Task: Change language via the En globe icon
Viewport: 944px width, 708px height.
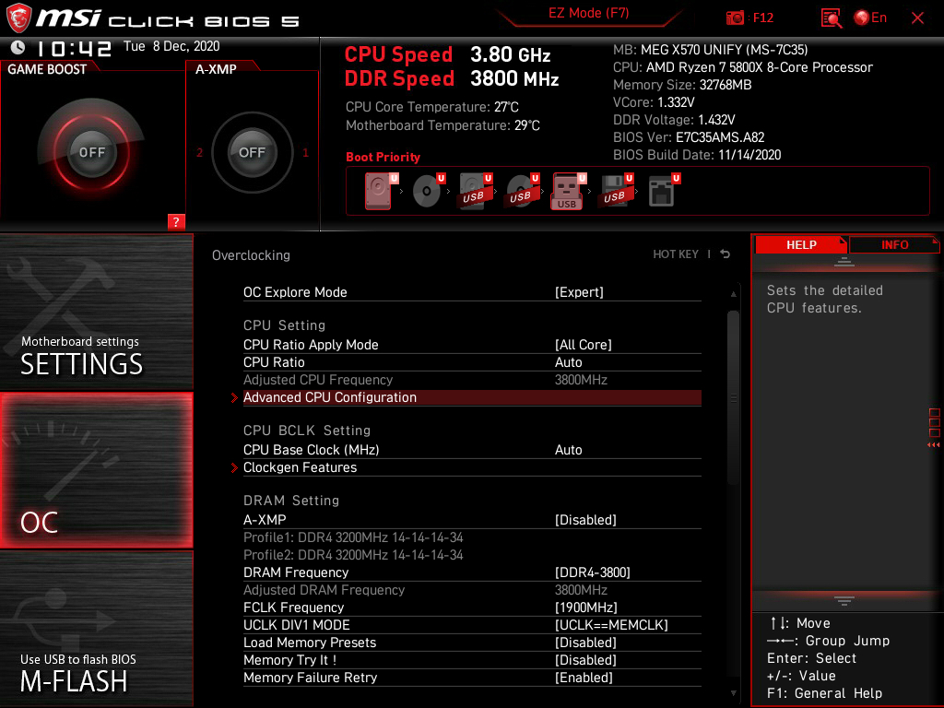Action: pos(870,18)
